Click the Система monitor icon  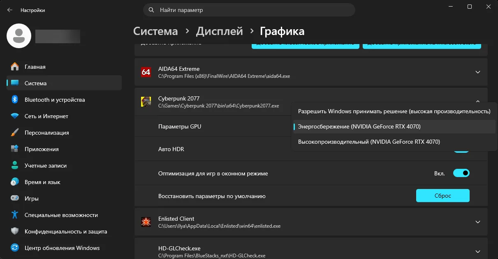click(15, 83)
